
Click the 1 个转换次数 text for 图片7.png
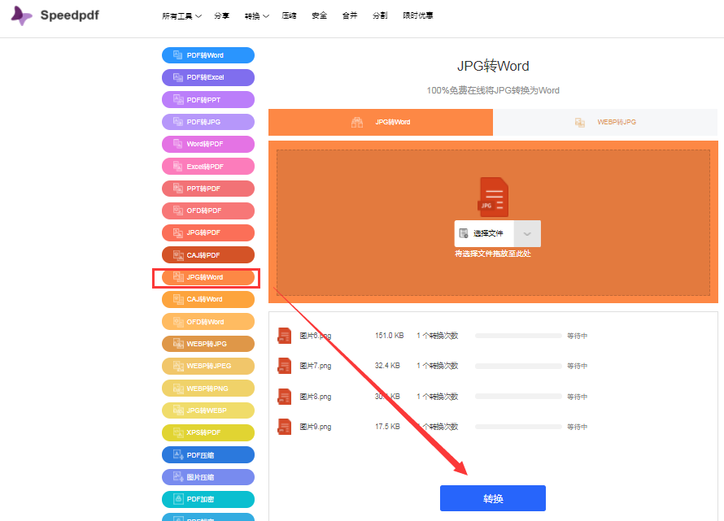pyautogui.click(x=438, y=366)
